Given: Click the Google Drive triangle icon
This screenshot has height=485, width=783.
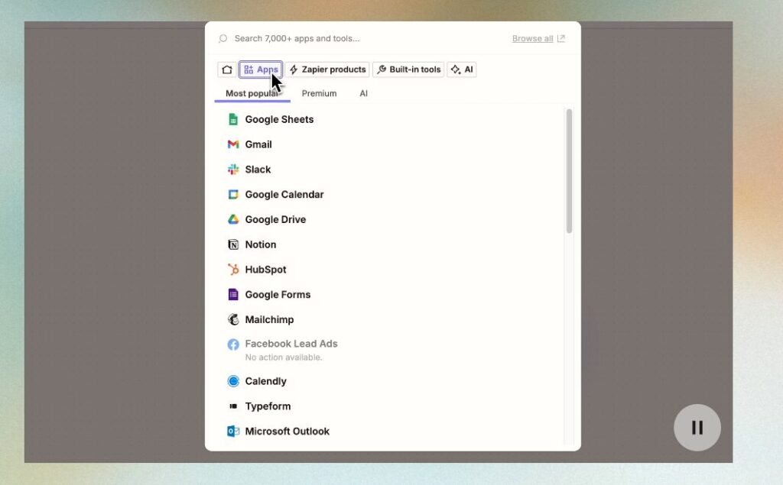Looking at the screenshot, I should [233, 219].
